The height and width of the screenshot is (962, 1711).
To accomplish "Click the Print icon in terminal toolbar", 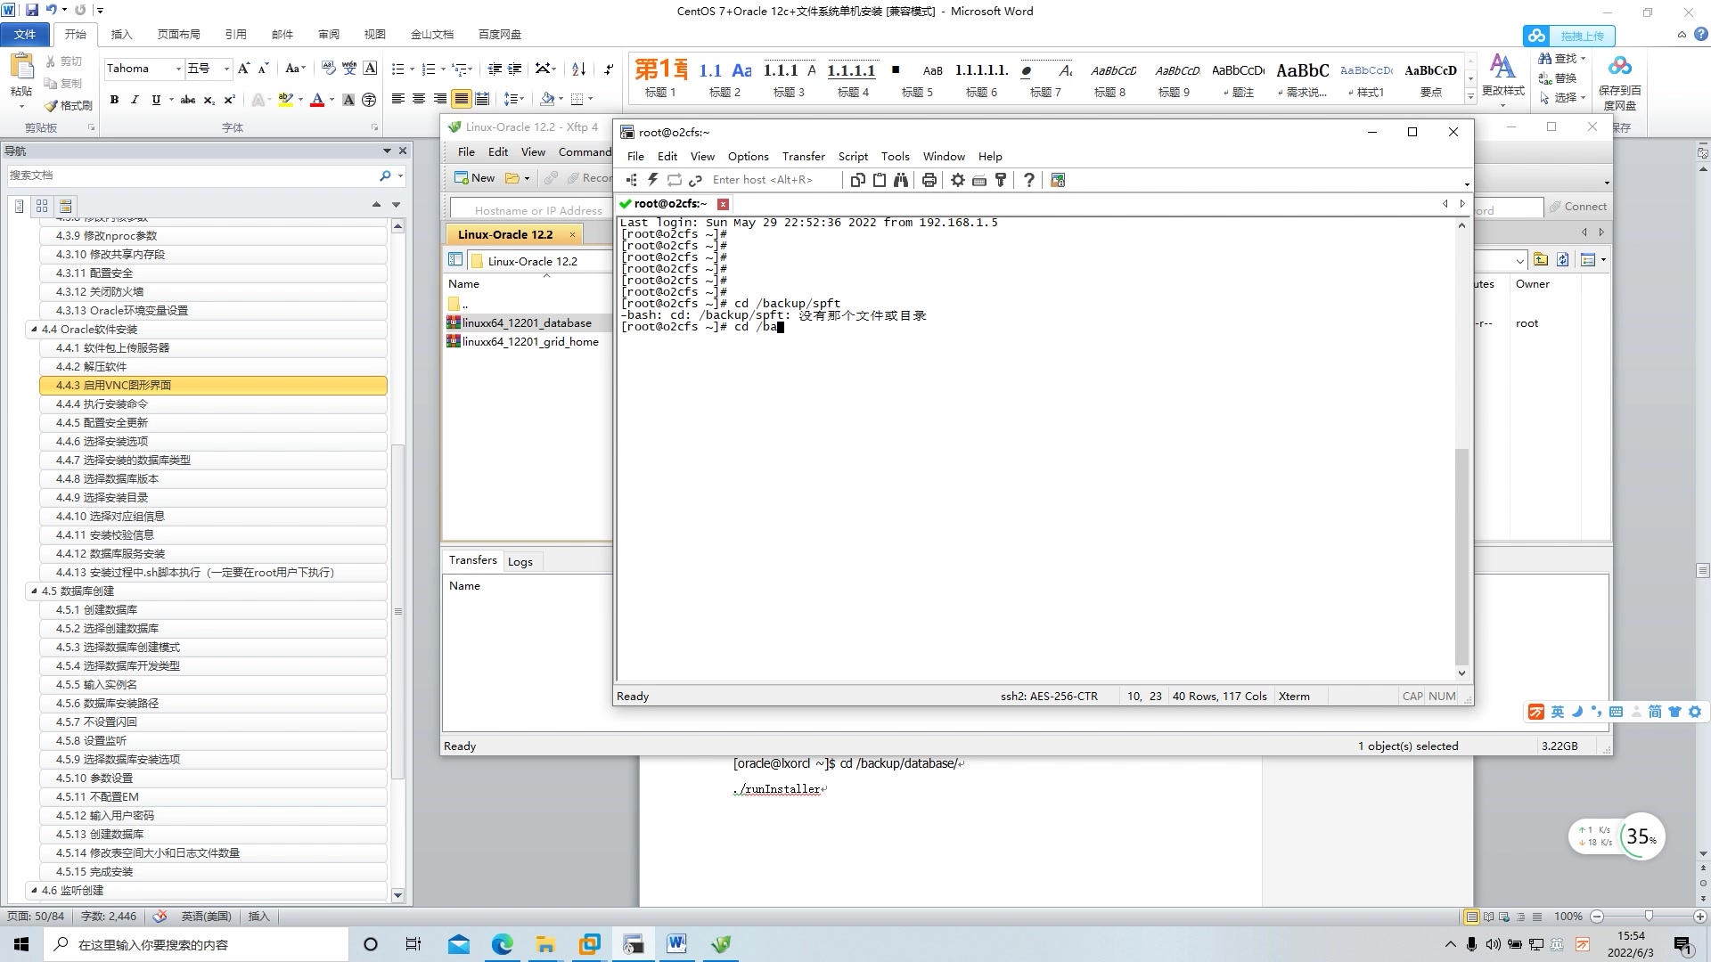I will click(x=929, y=180).
